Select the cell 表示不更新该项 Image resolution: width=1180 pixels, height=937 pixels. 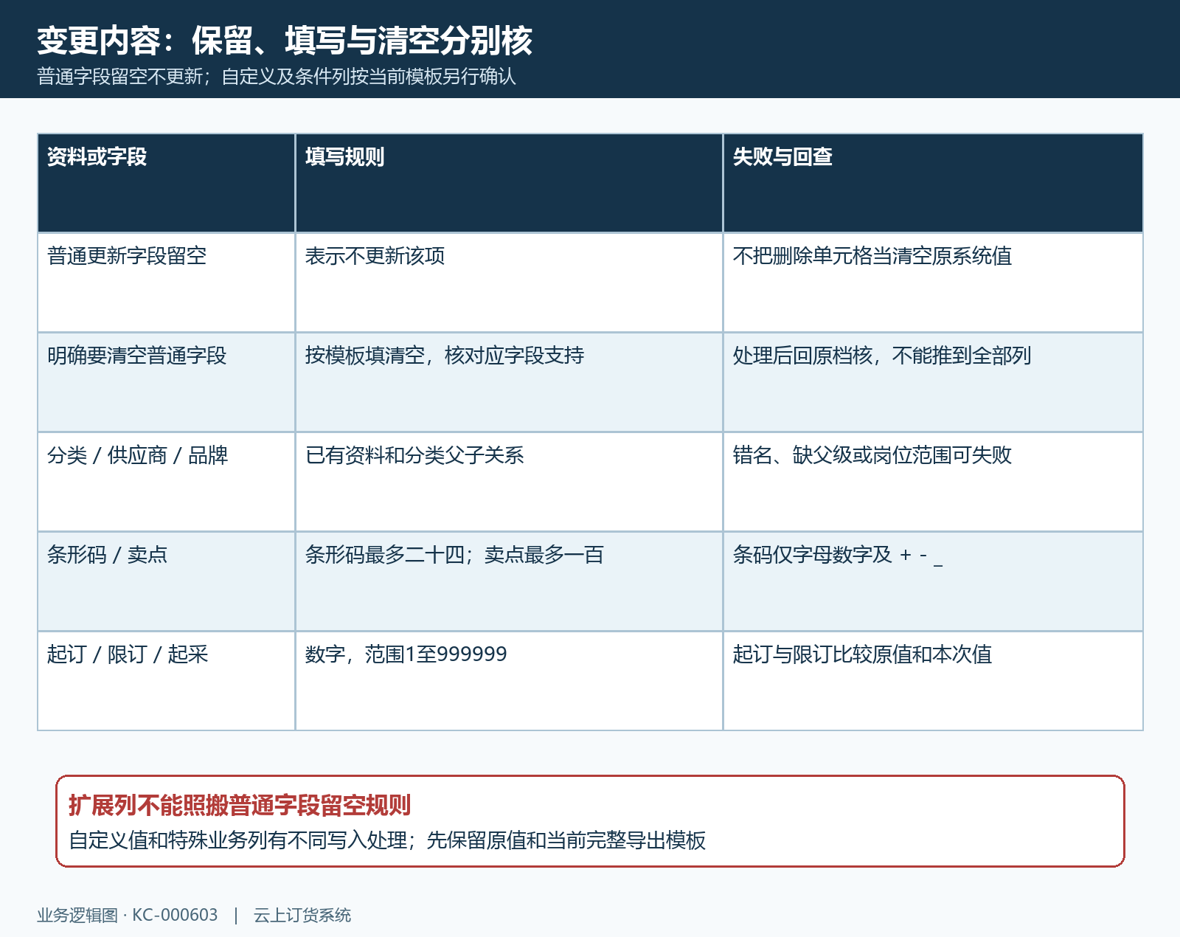509,283
